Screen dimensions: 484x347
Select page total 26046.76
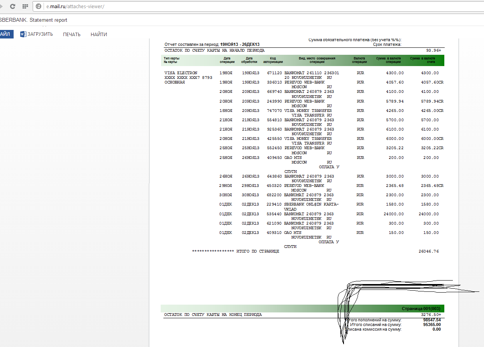tap(429, 251)
